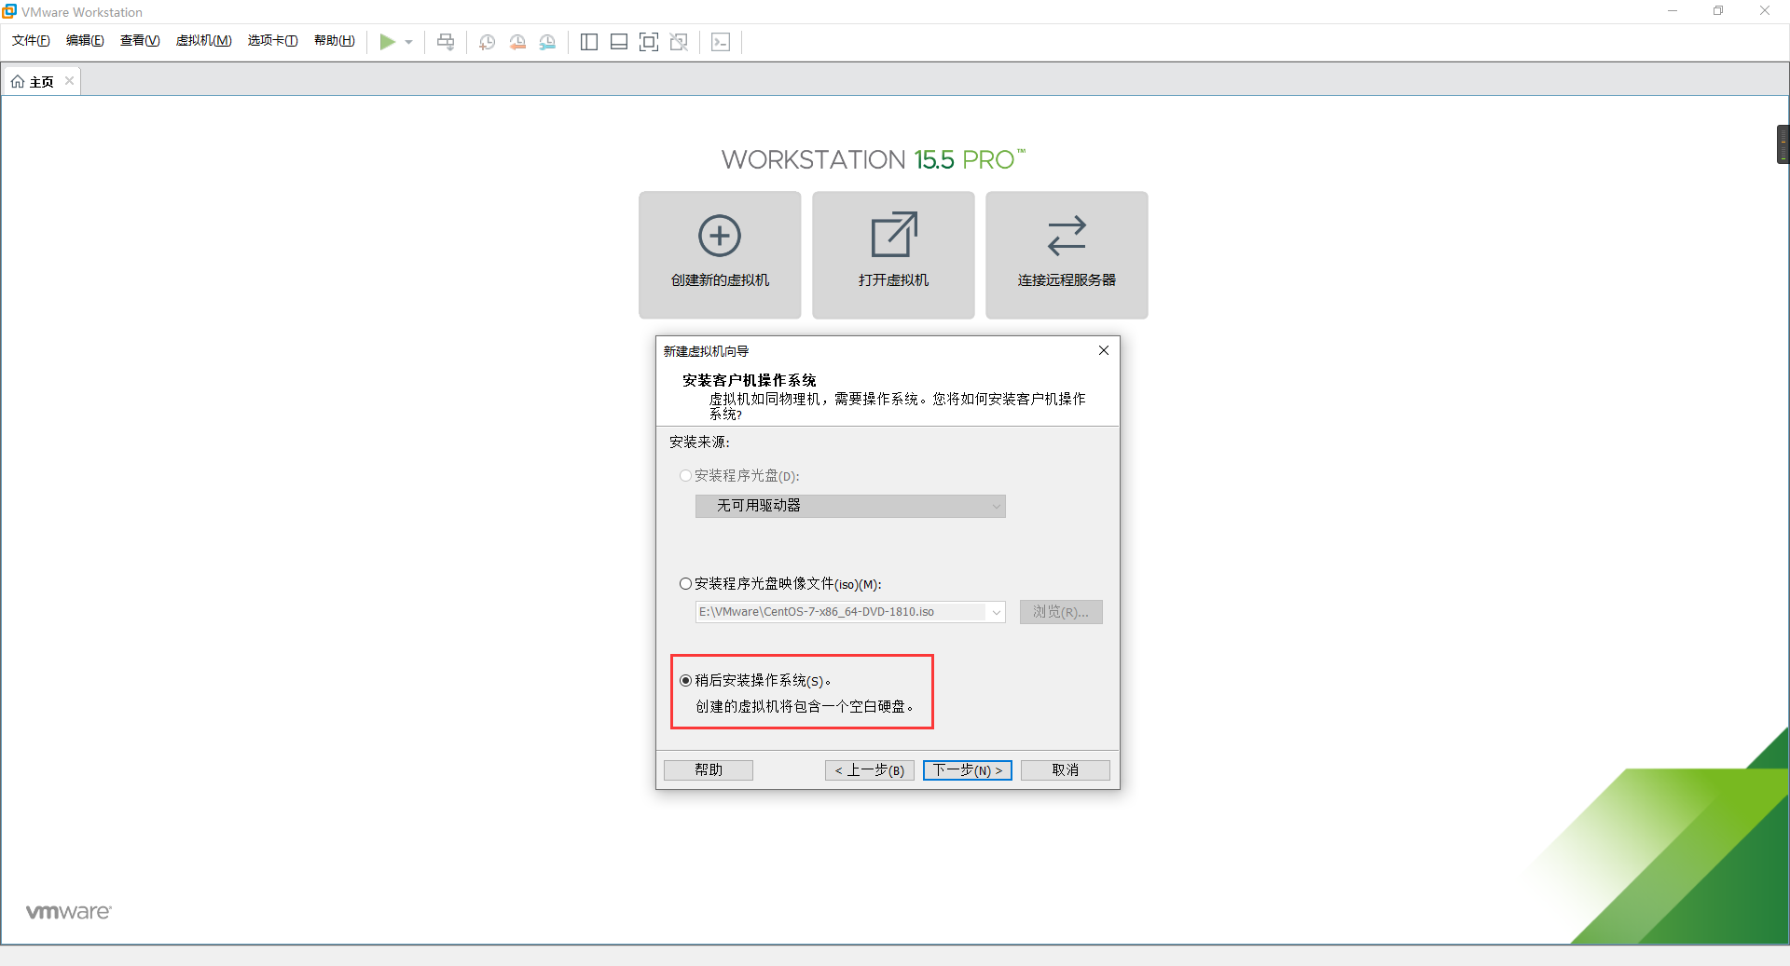This screenshot has width=1790, height=966.
Task: Click the green power-on play icon
Action: [387, 42]
